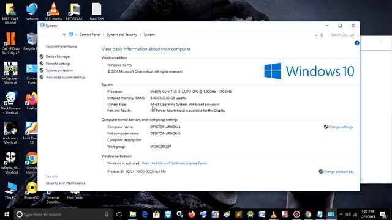The height and width of the screenshot is (220, 392).
Task: Click the active System window taskbar icon
Action: tap(331, 215)
